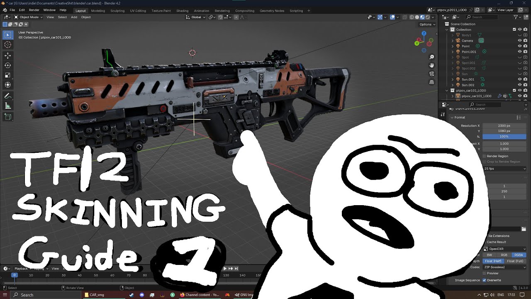Hide the Sun.002 light in viewport

(x=519, y=85)
